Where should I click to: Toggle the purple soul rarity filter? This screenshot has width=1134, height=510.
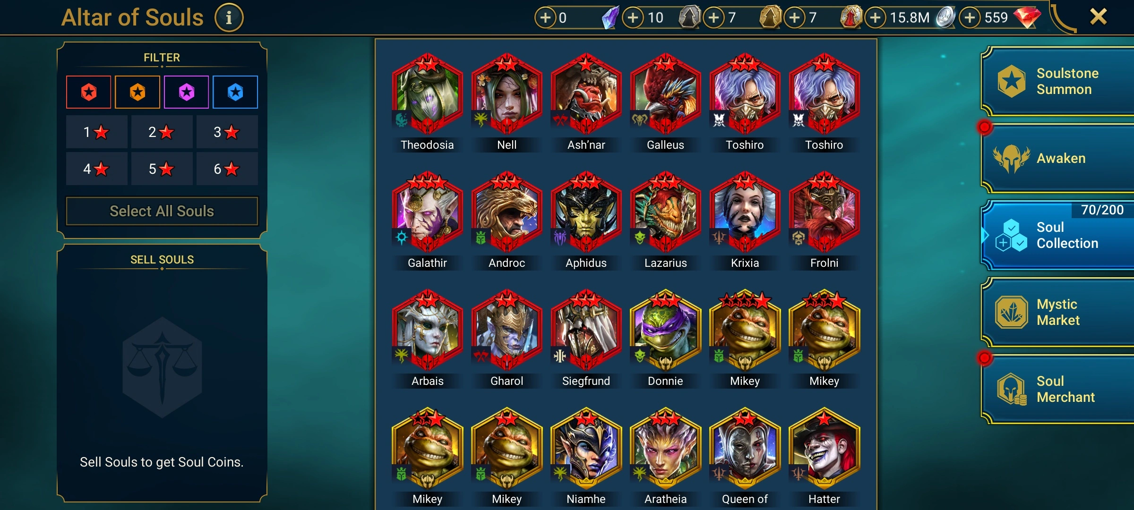(x=187, y=92)
